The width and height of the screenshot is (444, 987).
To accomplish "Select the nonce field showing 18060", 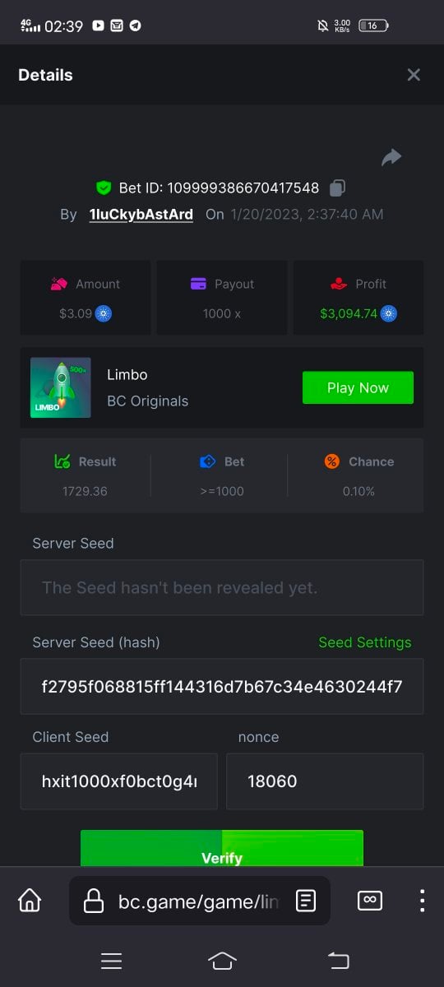I will 325,781.
